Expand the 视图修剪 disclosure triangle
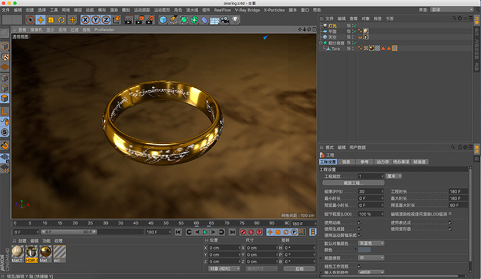This screenshot has width=481, height=279. [x=321, y=258]
